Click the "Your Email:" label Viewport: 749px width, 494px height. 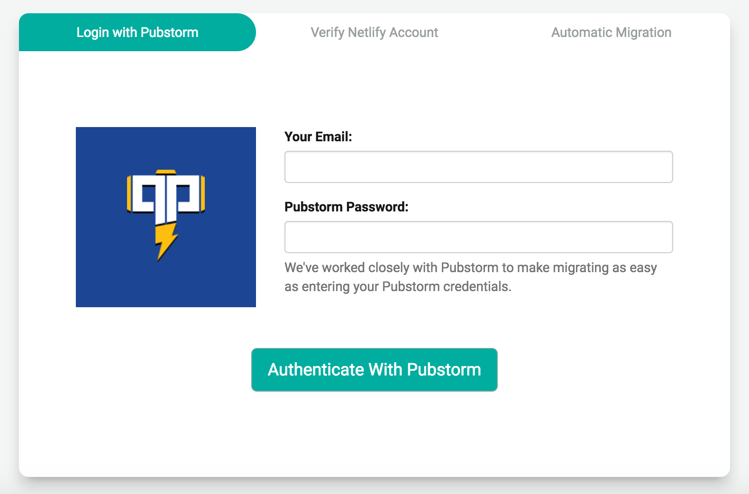[318, 137]
